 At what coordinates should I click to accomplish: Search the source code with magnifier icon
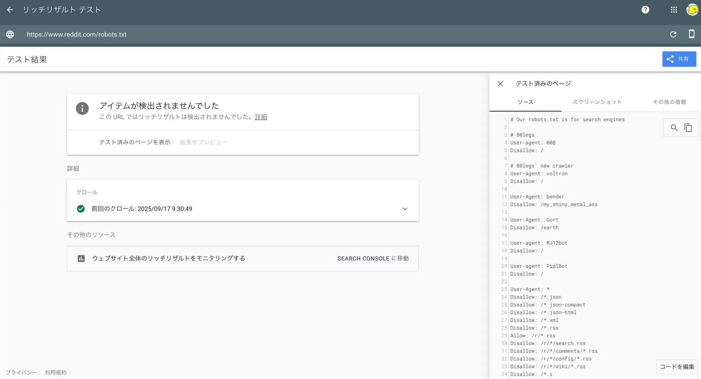coord(674,128)
